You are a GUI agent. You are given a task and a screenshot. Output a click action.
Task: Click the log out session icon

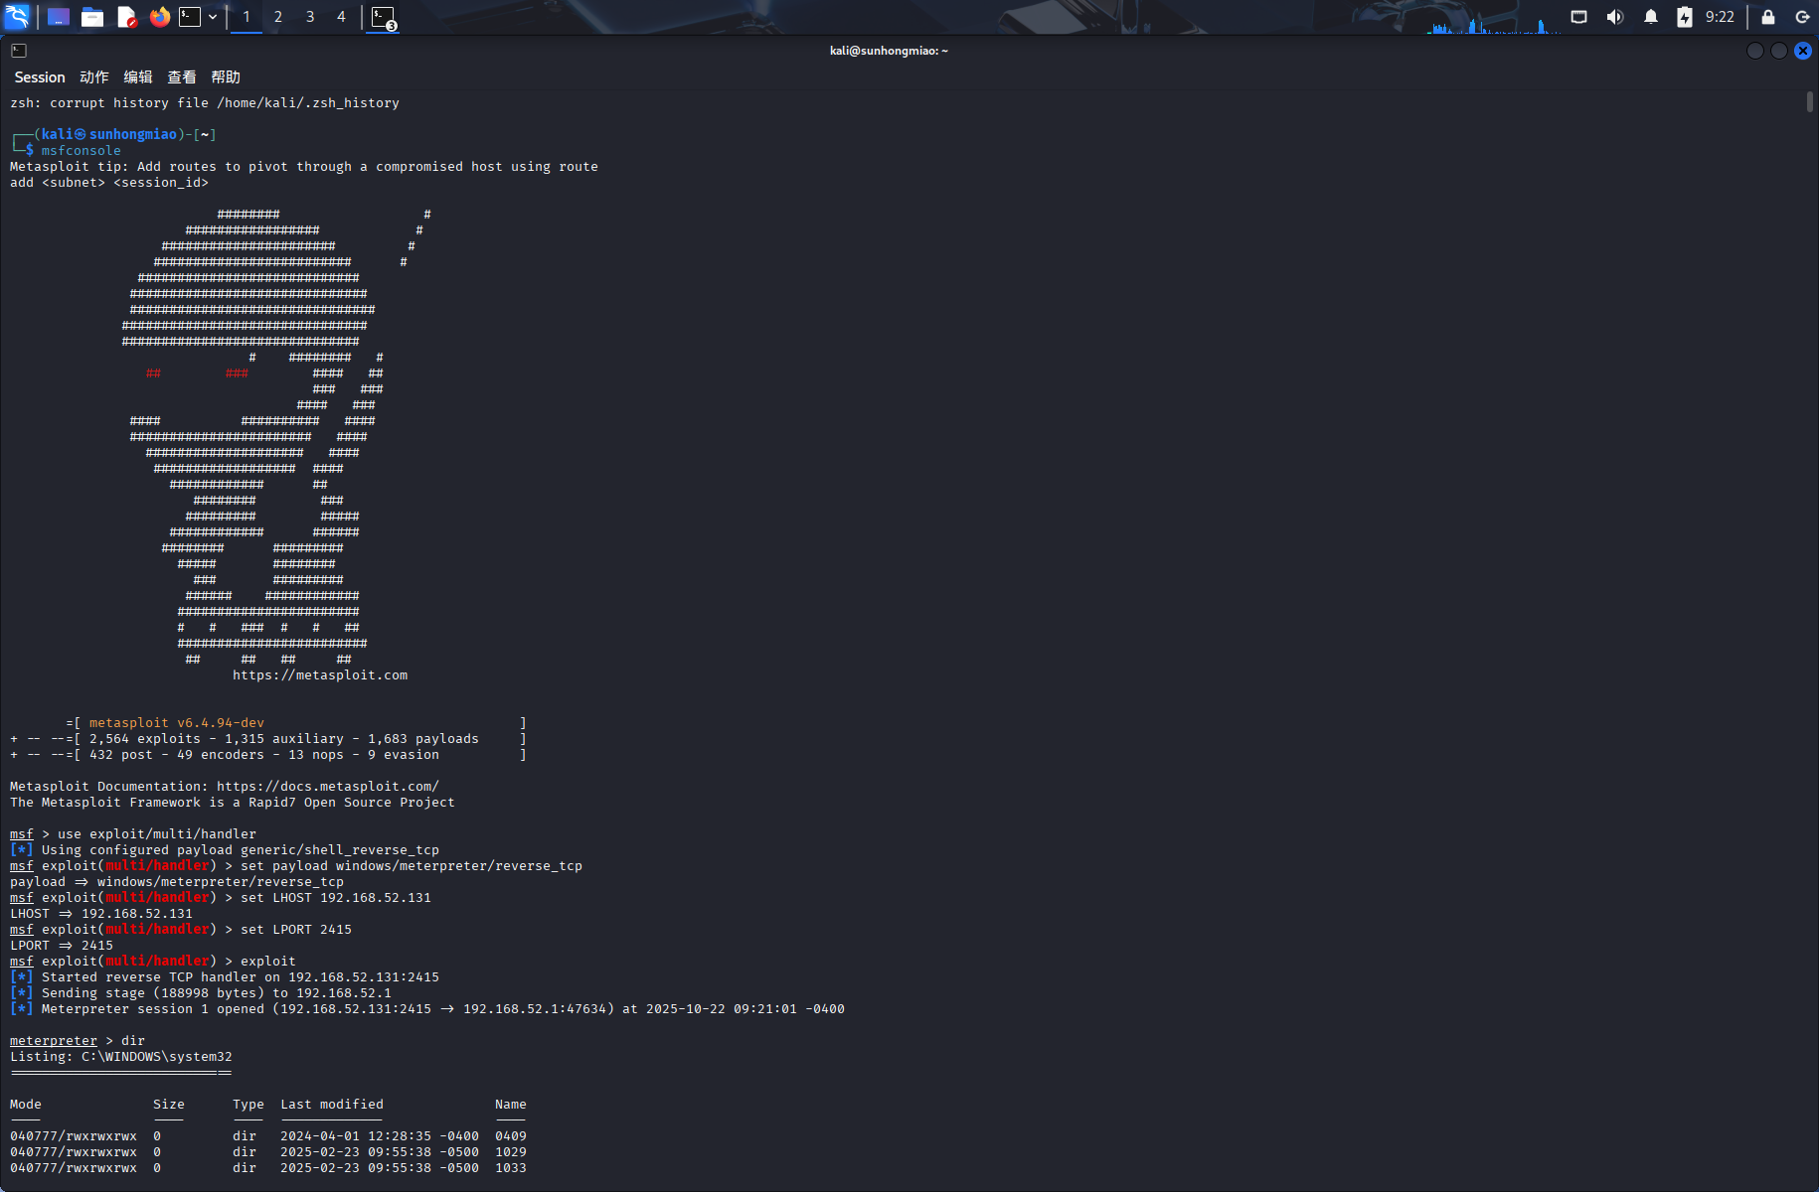pos(1802,17)
